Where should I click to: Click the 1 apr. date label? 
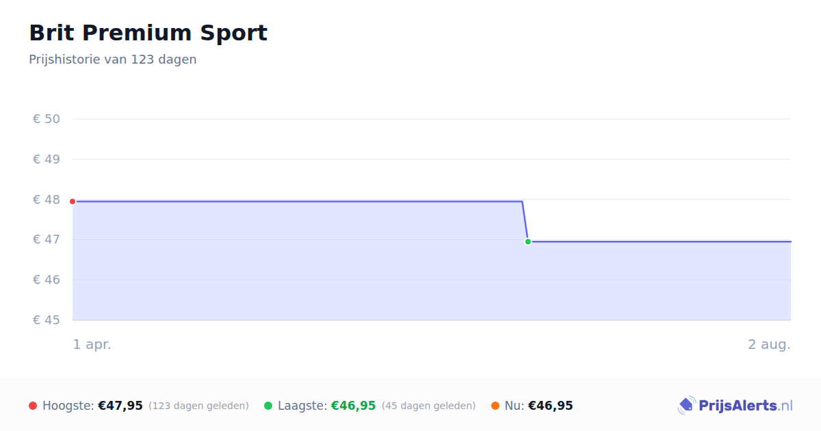[92, 344]
